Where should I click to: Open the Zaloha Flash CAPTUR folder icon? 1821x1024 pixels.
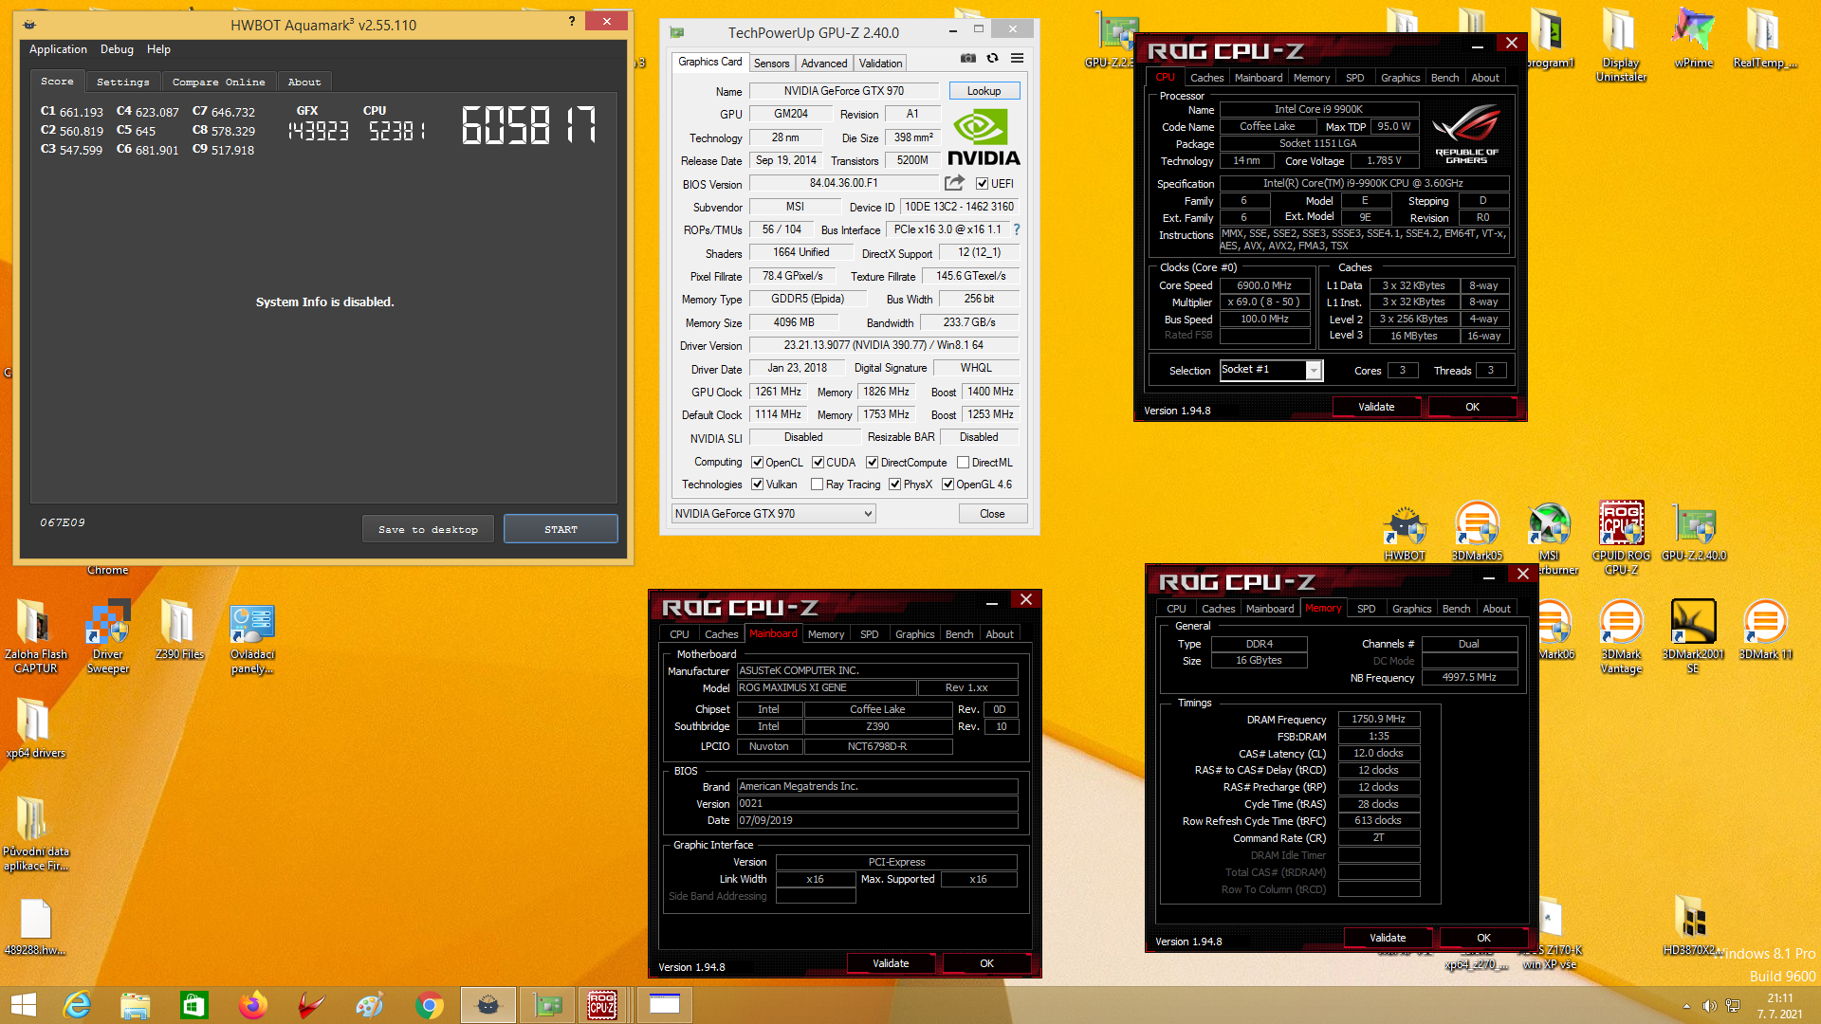(x=36, y=636)
